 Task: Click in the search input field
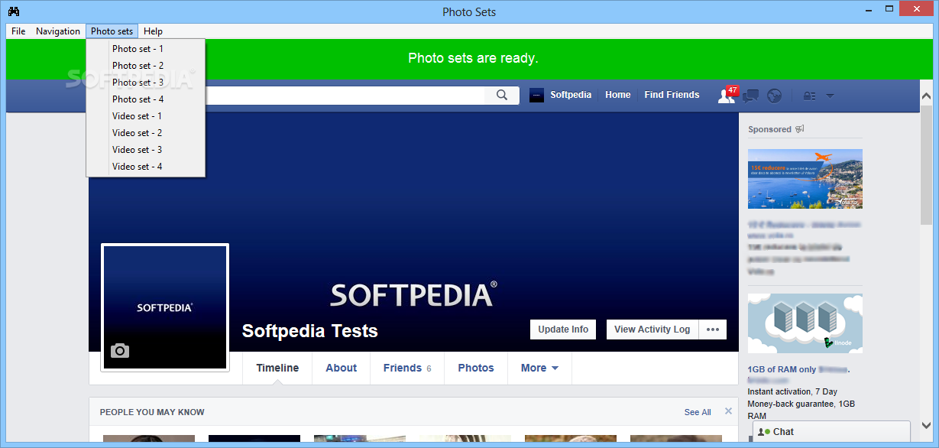point(345,95)
